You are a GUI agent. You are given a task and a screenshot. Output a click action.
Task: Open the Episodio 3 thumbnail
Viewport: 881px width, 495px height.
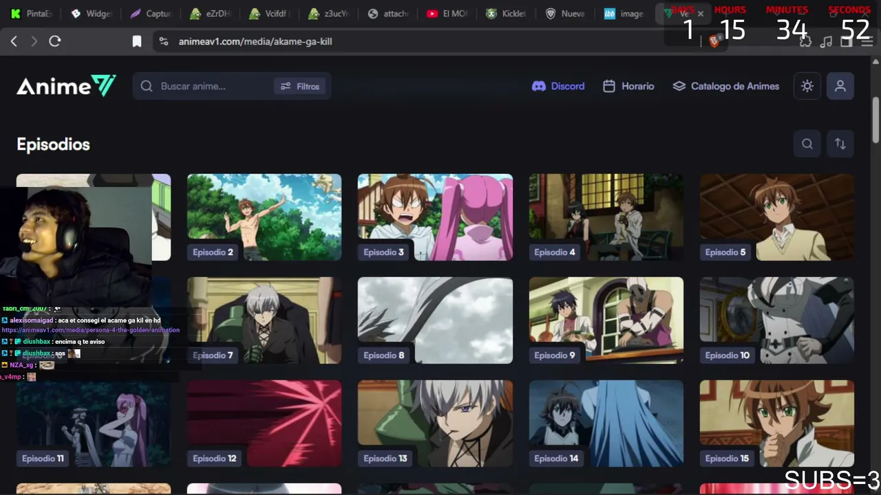coord(435,217)
